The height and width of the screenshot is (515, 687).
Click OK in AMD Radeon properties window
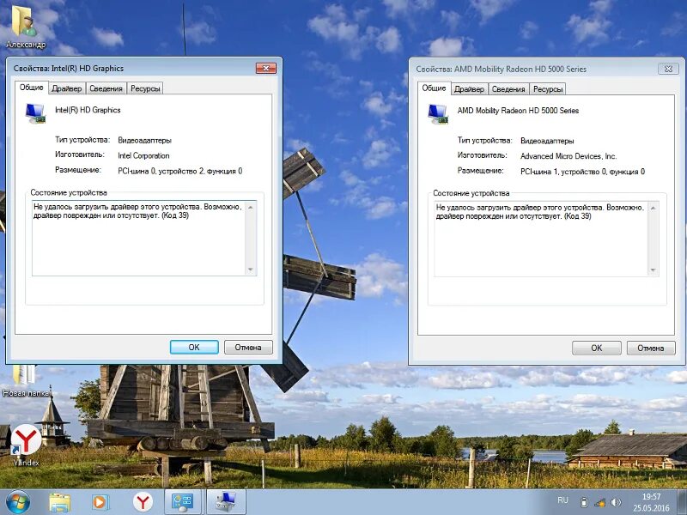(596, 348)
